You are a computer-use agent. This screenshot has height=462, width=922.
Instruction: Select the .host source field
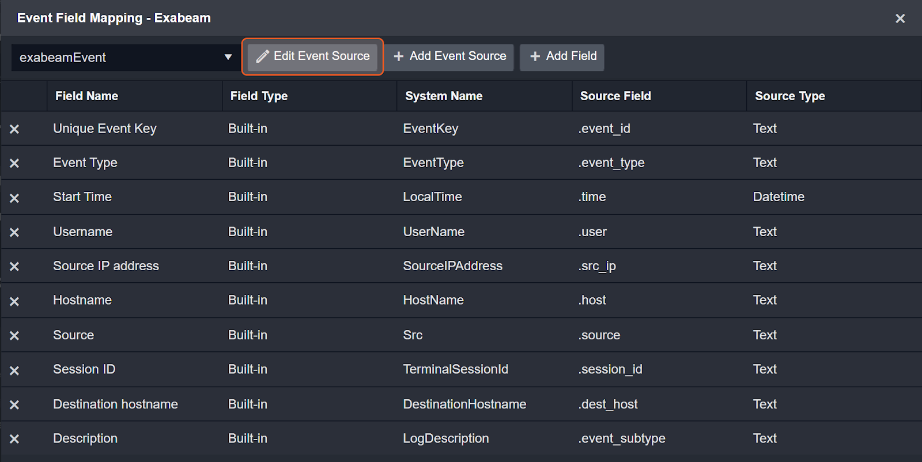592,300
